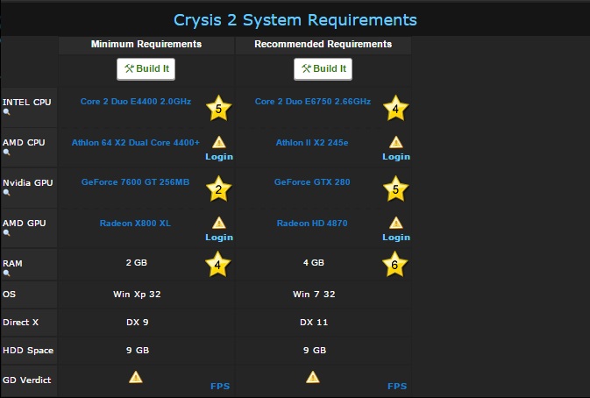Click the FPS link in Minimum column
590x398 pixels.
[x=220, y=387]
